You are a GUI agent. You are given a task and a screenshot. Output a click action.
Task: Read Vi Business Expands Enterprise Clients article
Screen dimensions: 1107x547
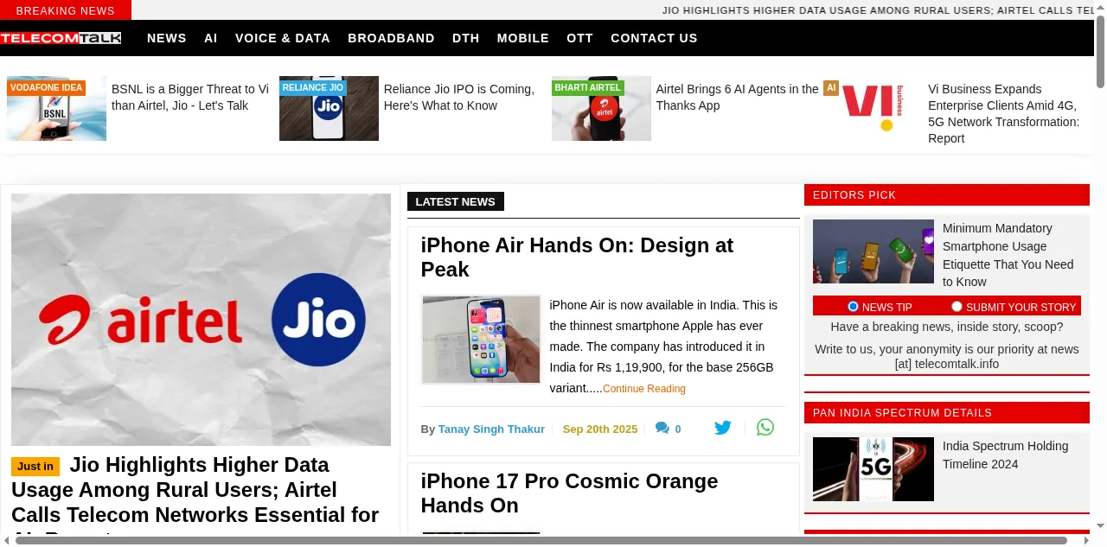1004,113
